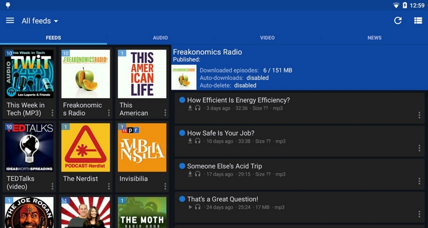Open options menu for Someone Else's Acid Trip
This screenshot has width=428, height=228.
tap(419, 181)
